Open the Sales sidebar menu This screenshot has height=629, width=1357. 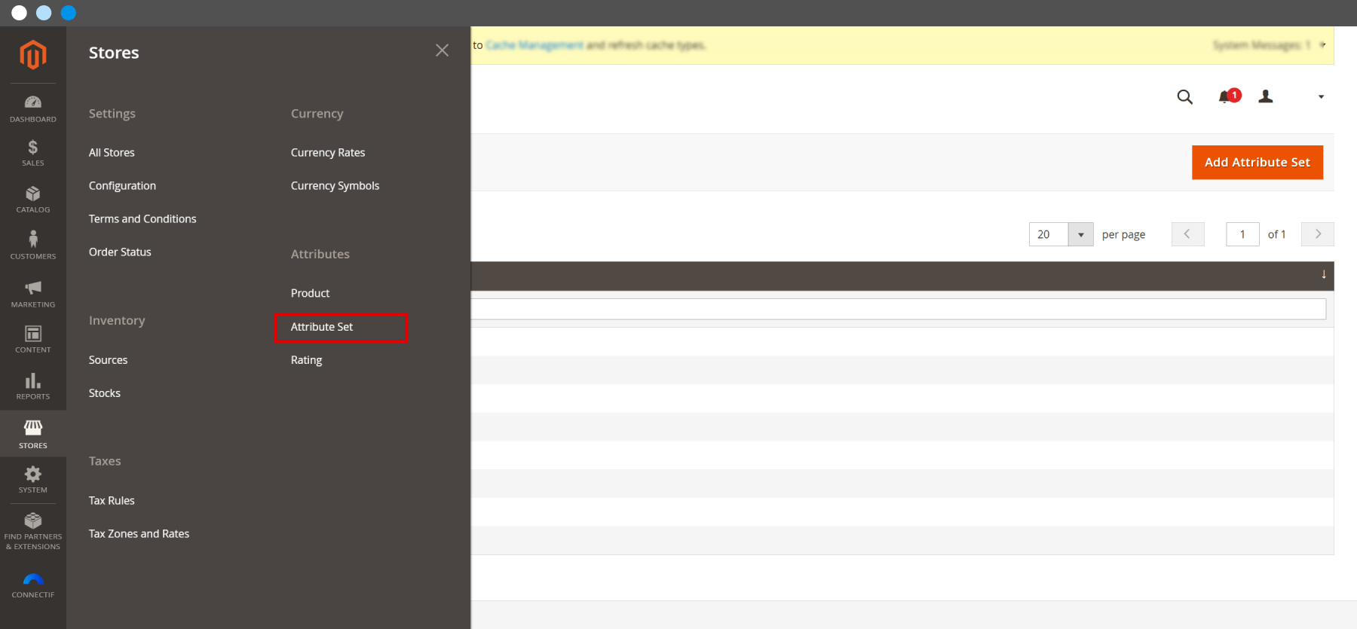tap(33, 153)
